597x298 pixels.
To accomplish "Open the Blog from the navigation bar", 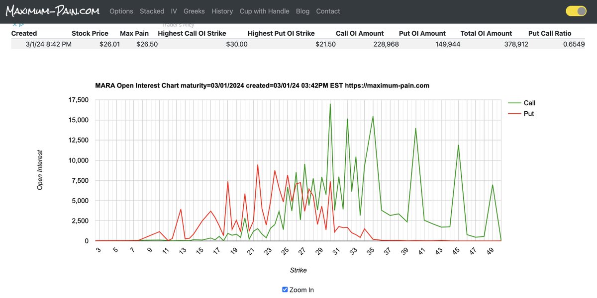I will [x=302, y=10].
